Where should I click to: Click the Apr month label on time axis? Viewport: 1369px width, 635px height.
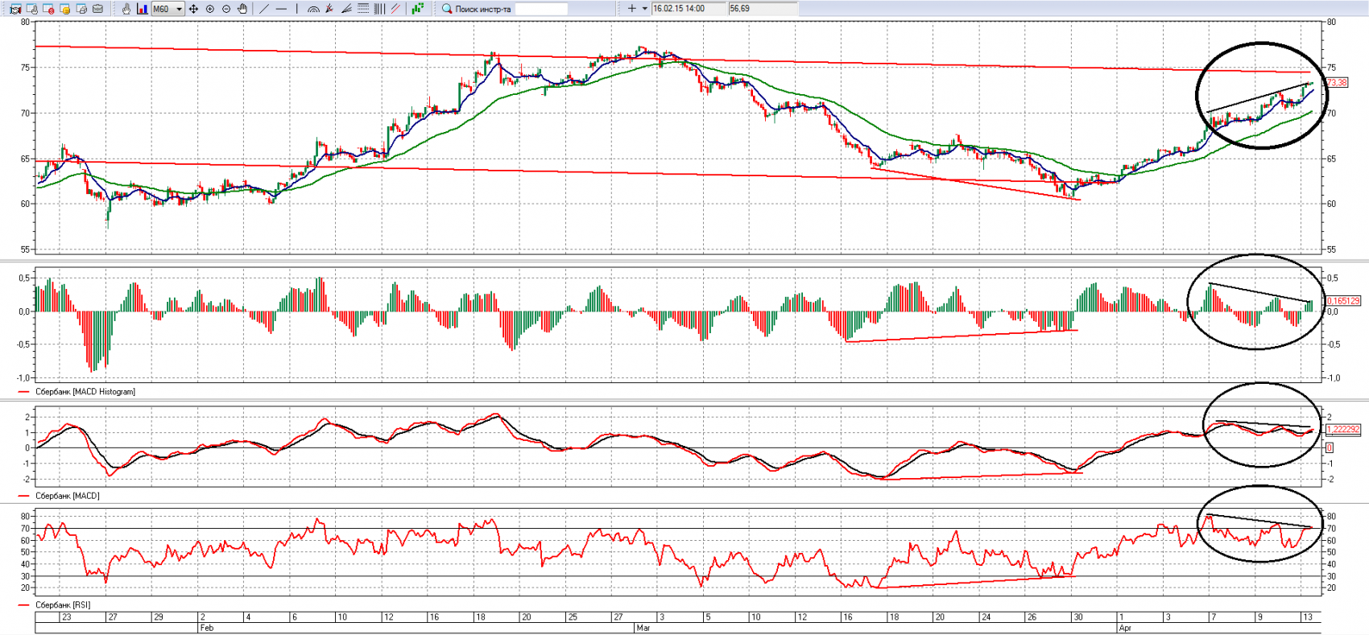(1125, 628)
